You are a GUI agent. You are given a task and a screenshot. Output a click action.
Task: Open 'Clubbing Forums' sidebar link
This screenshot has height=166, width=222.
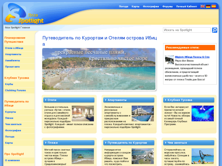[19, 90]
